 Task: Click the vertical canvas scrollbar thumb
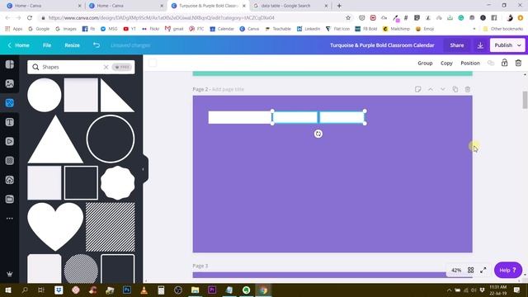click(525, 100)
